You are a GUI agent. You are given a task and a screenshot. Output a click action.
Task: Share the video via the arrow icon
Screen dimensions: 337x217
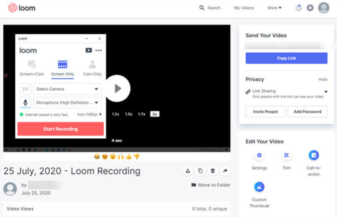(225, 170)
